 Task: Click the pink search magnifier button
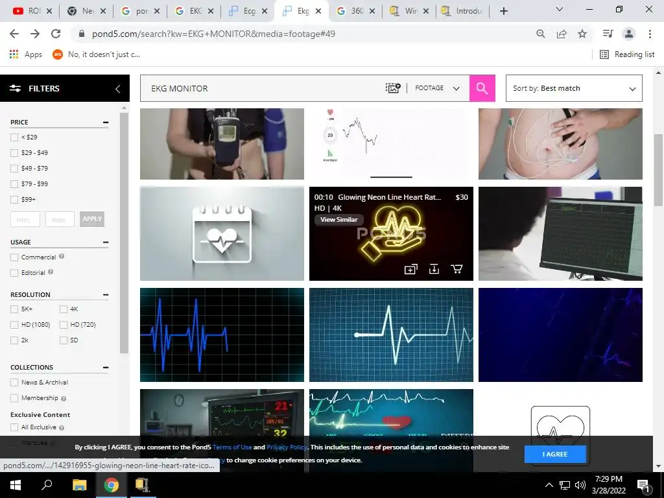482,88
